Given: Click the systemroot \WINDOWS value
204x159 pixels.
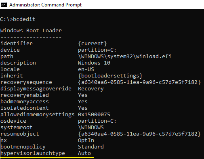Looking at the screenshot, I should pos(91,128).
